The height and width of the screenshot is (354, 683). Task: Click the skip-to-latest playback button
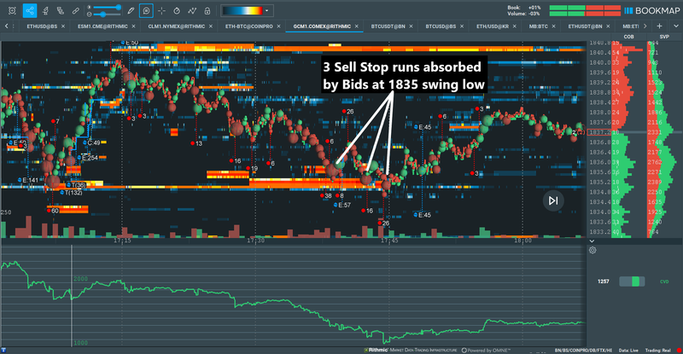[553, 200]
